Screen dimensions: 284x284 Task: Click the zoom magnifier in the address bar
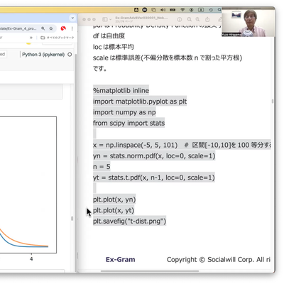click(x=43, y=28)
